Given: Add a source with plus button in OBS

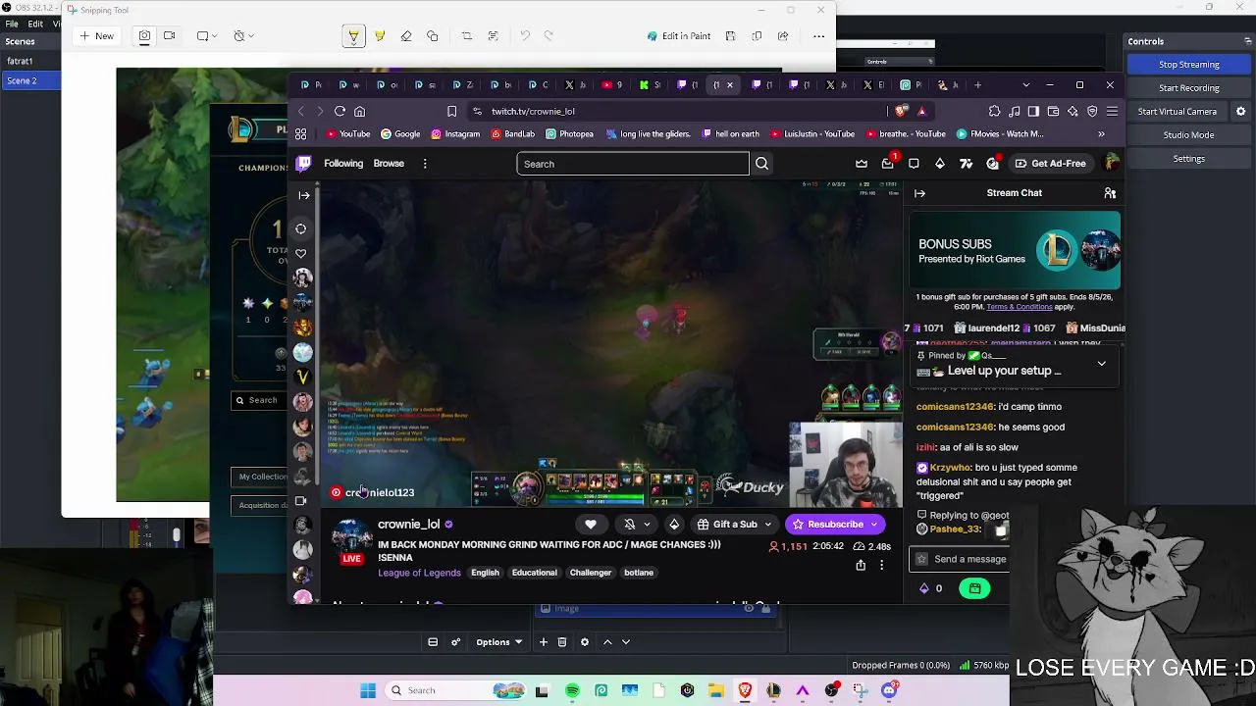Looking at the screenshot, I should point(543,642).
